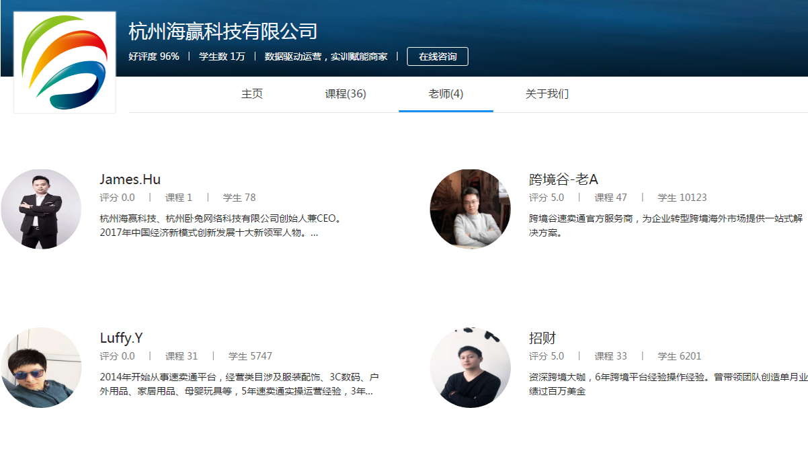Click Luffy.Y's 学生 5747 count

(x=250, y=356)
